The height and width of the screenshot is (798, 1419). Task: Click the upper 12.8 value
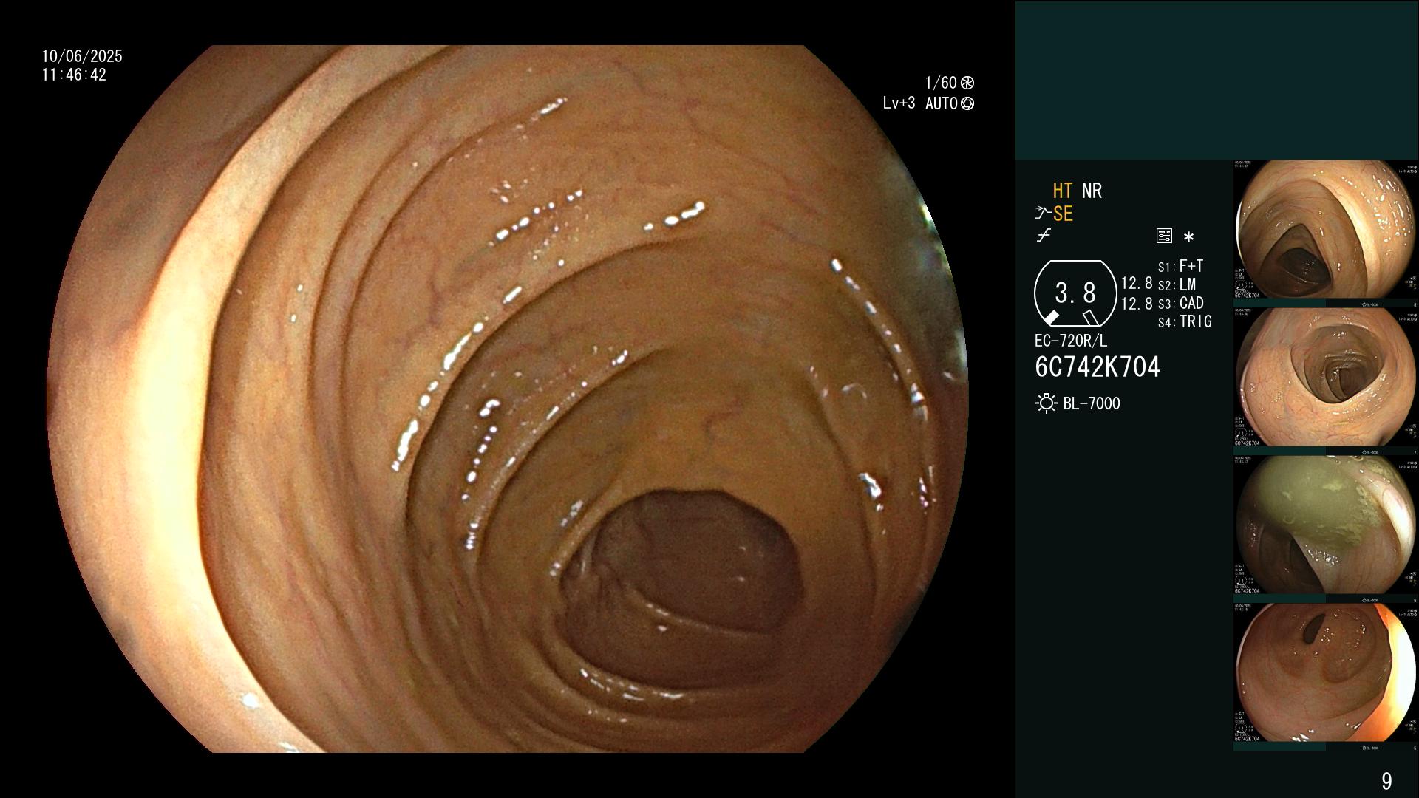coord(1137,283)
